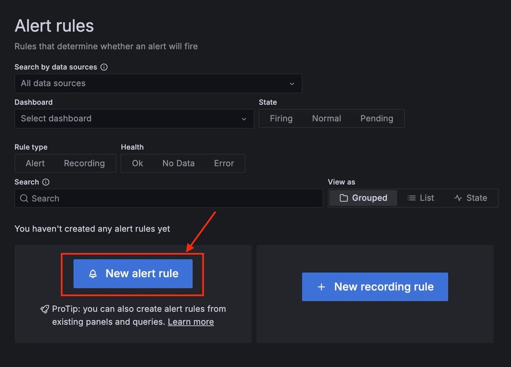Open the Learn more link

click(191, 322)
